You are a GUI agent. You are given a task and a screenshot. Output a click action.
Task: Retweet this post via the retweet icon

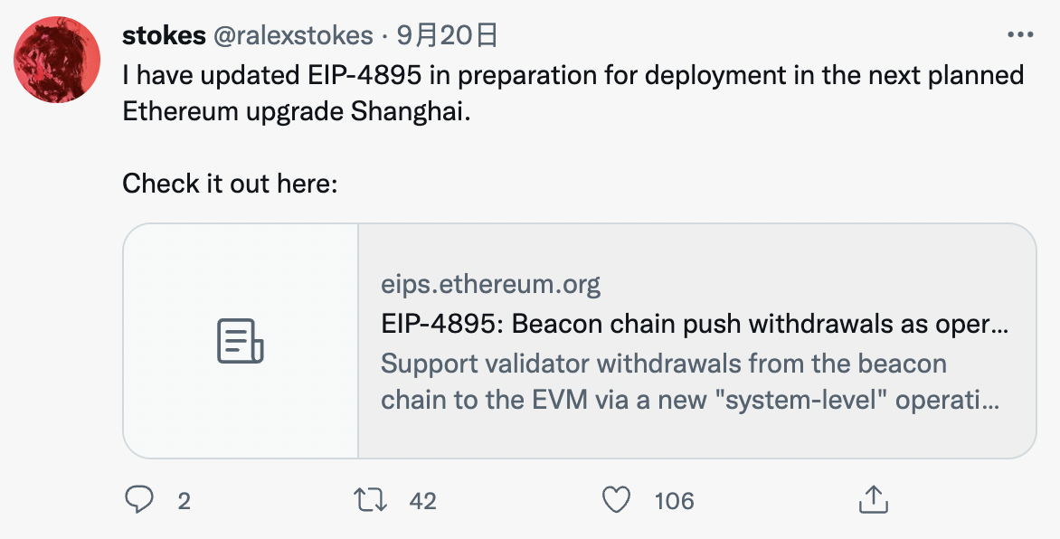pyautogui.click(x=371, y=500)
